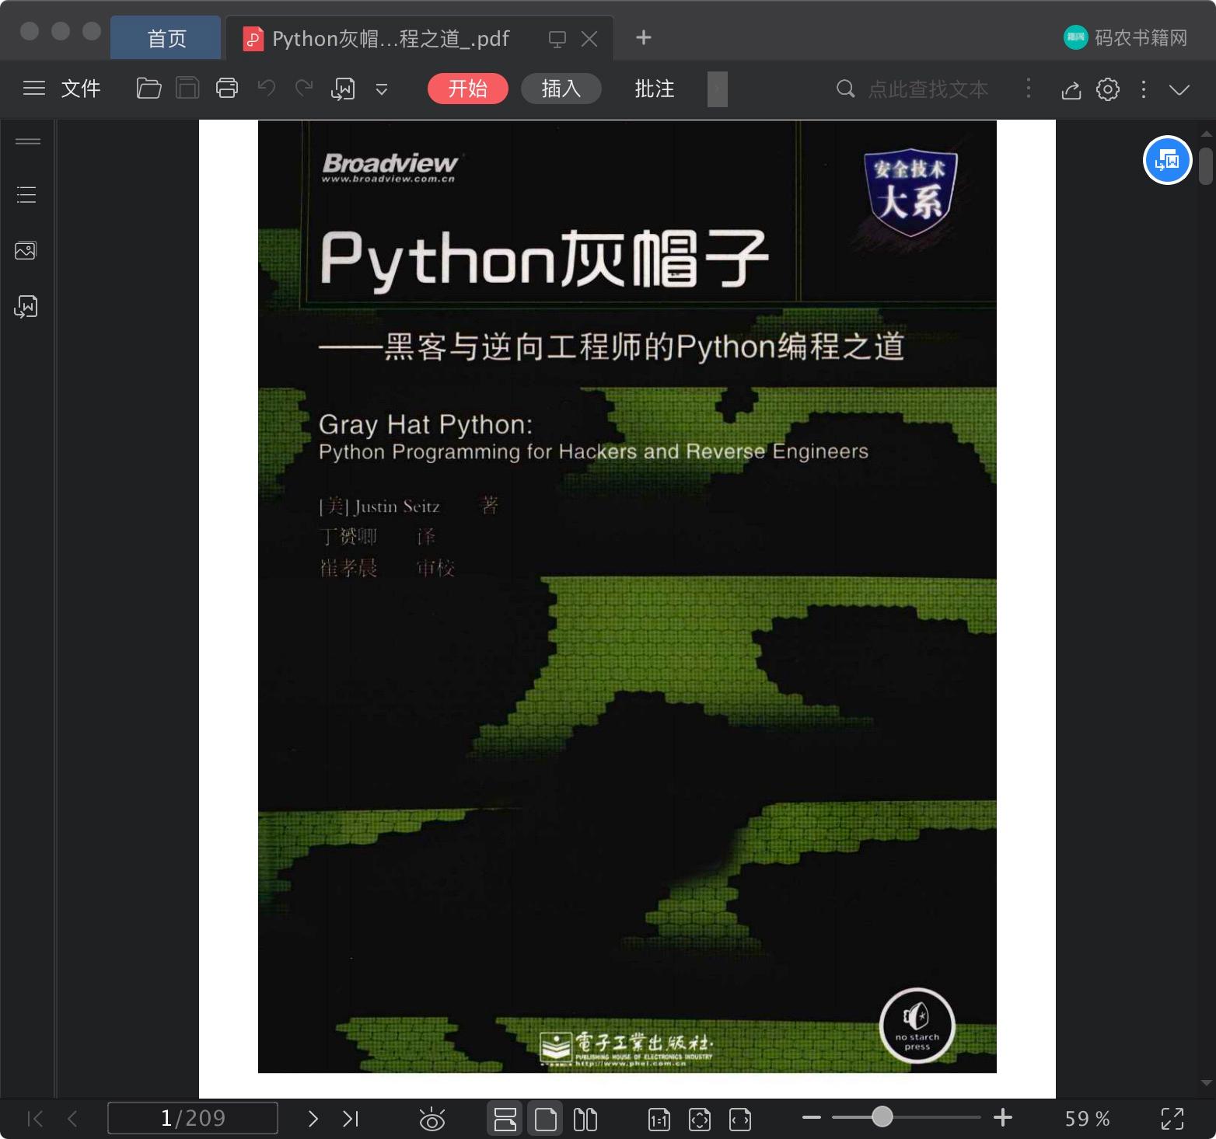Screen dimensions: 1216x1139
Task: Open the settings gear icon
Action: click(x=1108, y=89)
